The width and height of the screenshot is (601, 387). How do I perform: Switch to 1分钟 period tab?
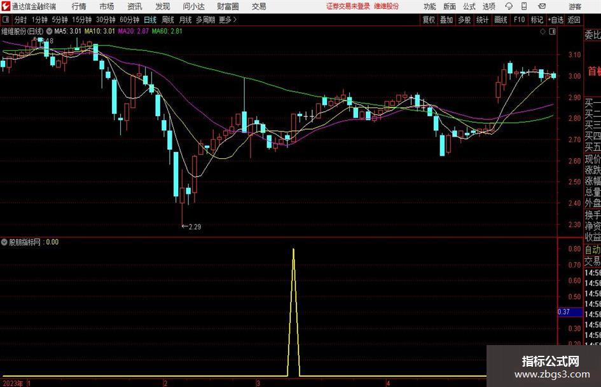pos(39,20)
